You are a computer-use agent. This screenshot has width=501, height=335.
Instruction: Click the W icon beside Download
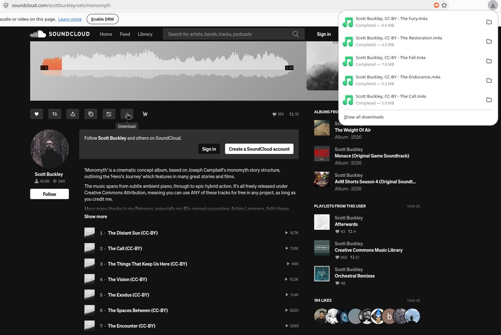[x=145, y=114]
